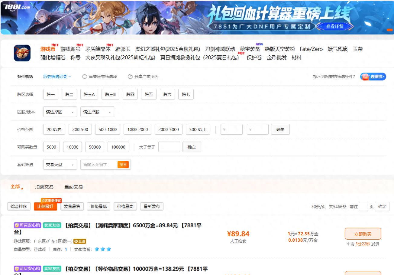
Task: Select the 10000 purchase quantity filter
Action: [72, 147]
